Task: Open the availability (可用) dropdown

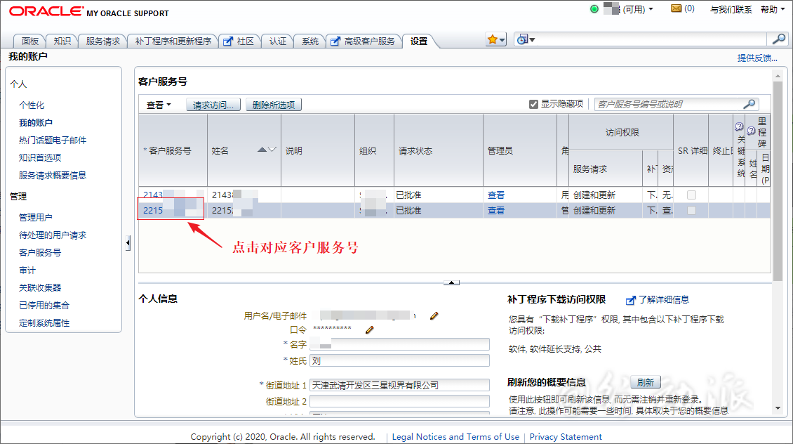Action: [x=651, y=9]
